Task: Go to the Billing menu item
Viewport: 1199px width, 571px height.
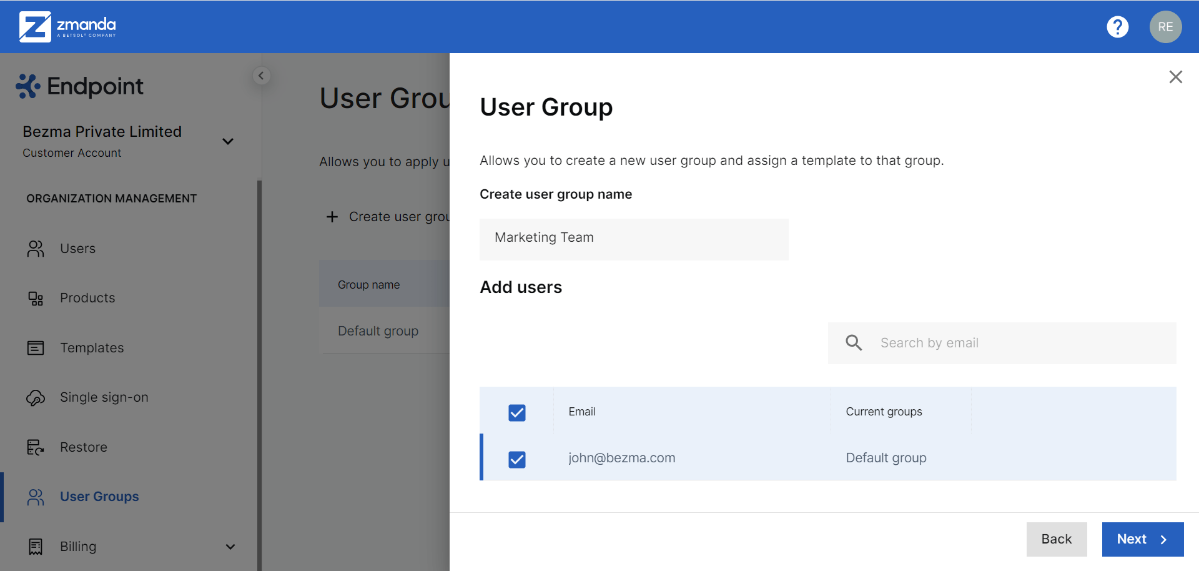Action: pyautogui.click(x=78, y=547)
